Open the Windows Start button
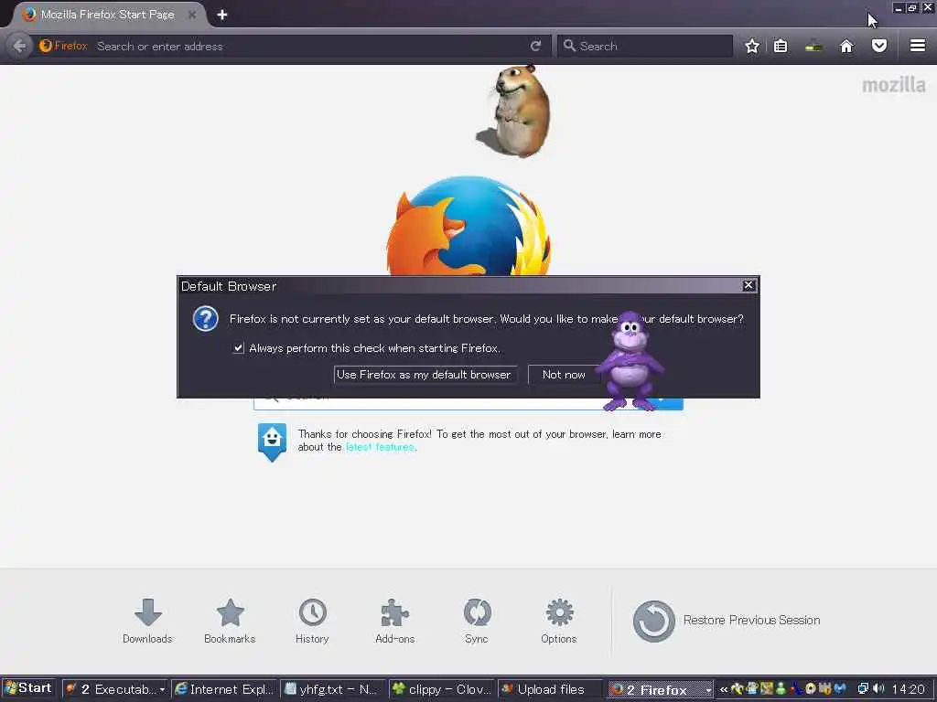The image size is (937, 702). [x=28, y=688]
